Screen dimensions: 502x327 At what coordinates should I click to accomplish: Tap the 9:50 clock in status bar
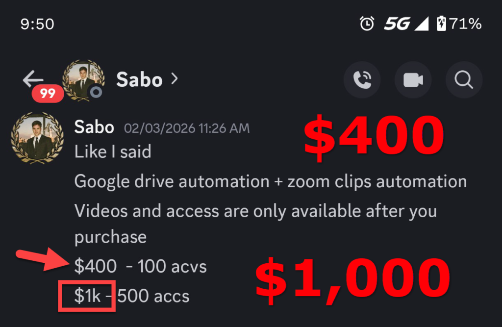point(37,24)
